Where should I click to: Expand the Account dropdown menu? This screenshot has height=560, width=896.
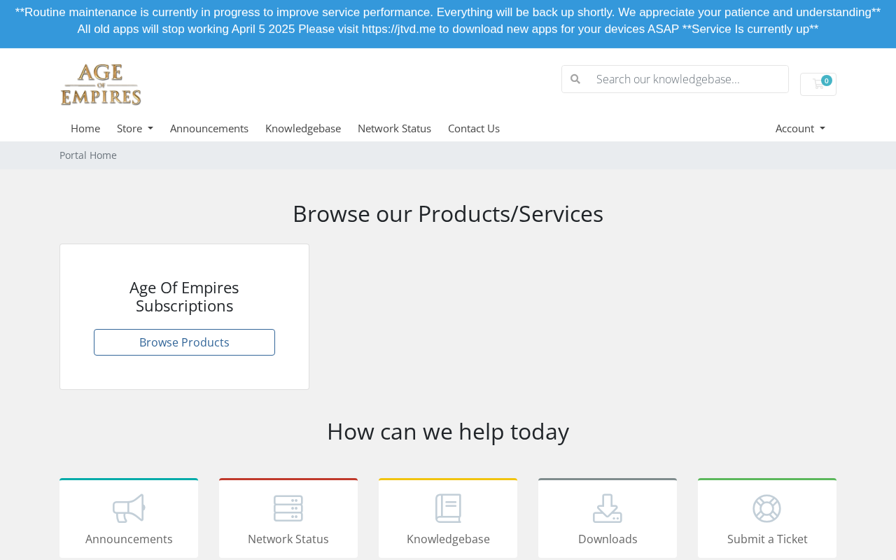tap(800, 128)
